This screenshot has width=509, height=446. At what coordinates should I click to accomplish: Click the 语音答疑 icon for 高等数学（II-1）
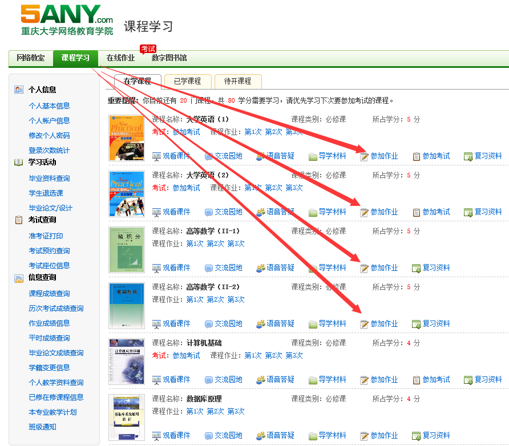(261, 268)
